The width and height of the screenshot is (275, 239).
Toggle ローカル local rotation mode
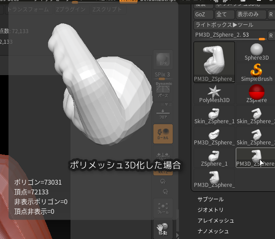(163, 134)
